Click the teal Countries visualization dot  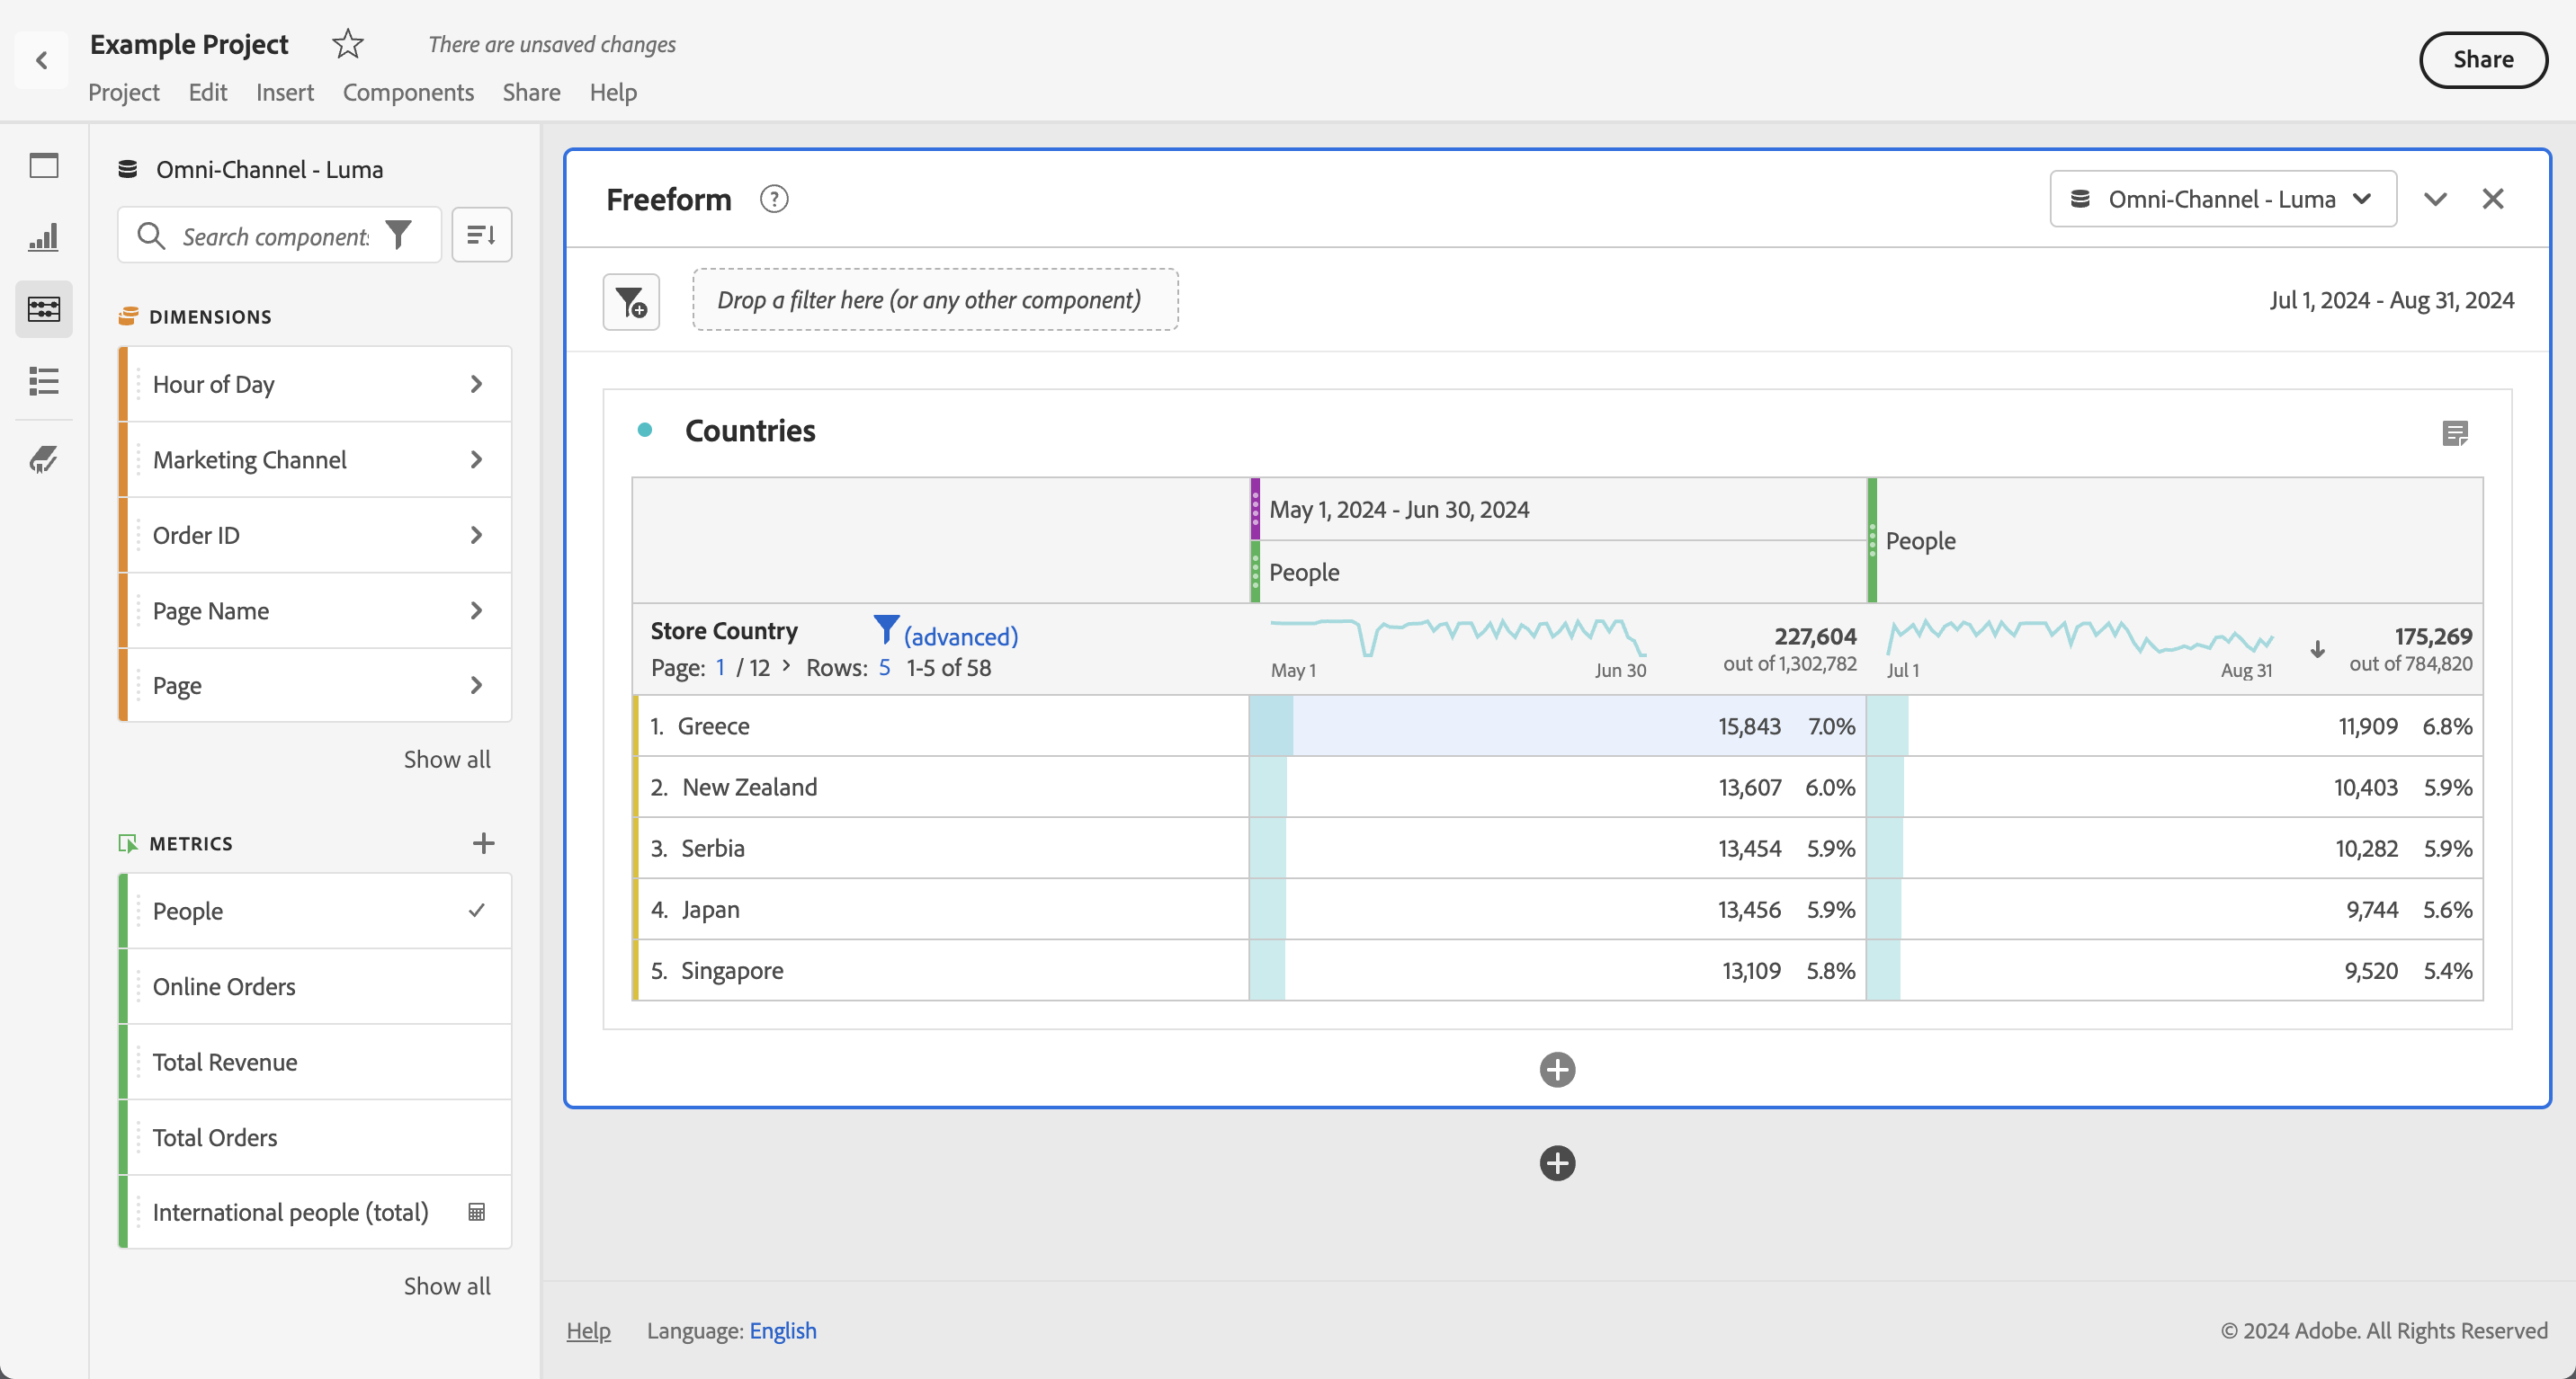(645, 430)
